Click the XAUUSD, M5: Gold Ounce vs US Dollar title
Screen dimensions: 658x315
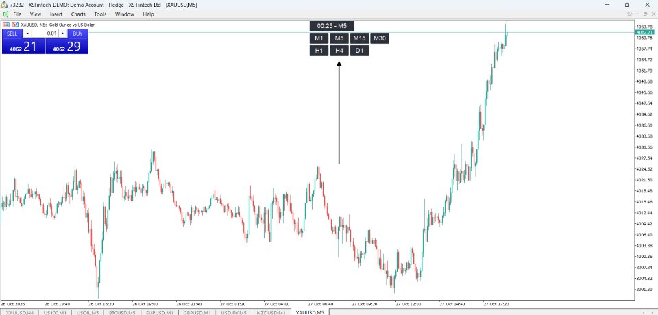[58, 25]
